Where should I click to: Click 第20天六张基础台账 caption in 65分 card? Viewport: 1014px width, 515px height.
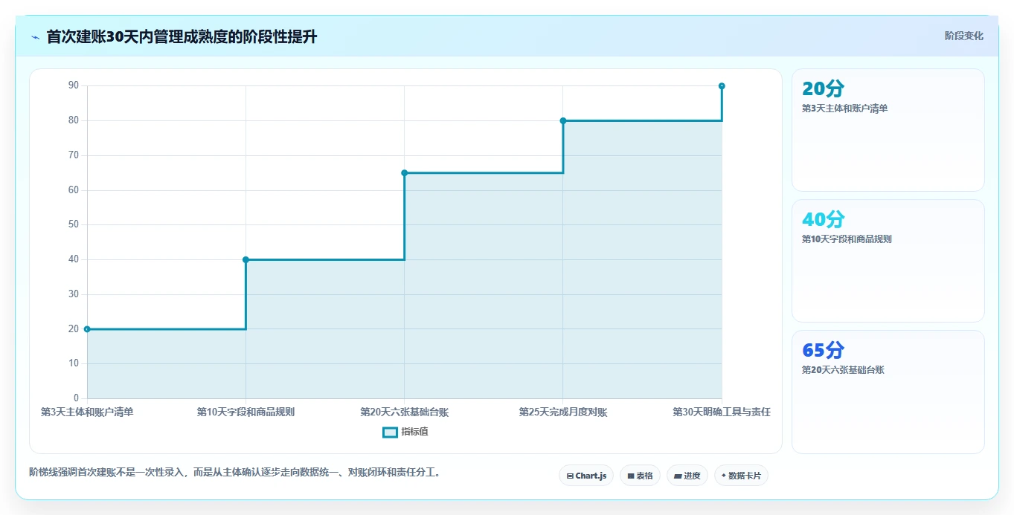click(843, 370)
